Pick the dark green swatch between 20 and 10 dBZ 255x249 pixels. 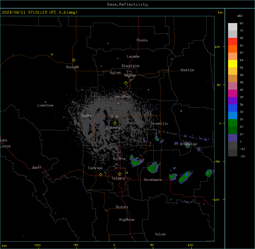click(233, 130)
